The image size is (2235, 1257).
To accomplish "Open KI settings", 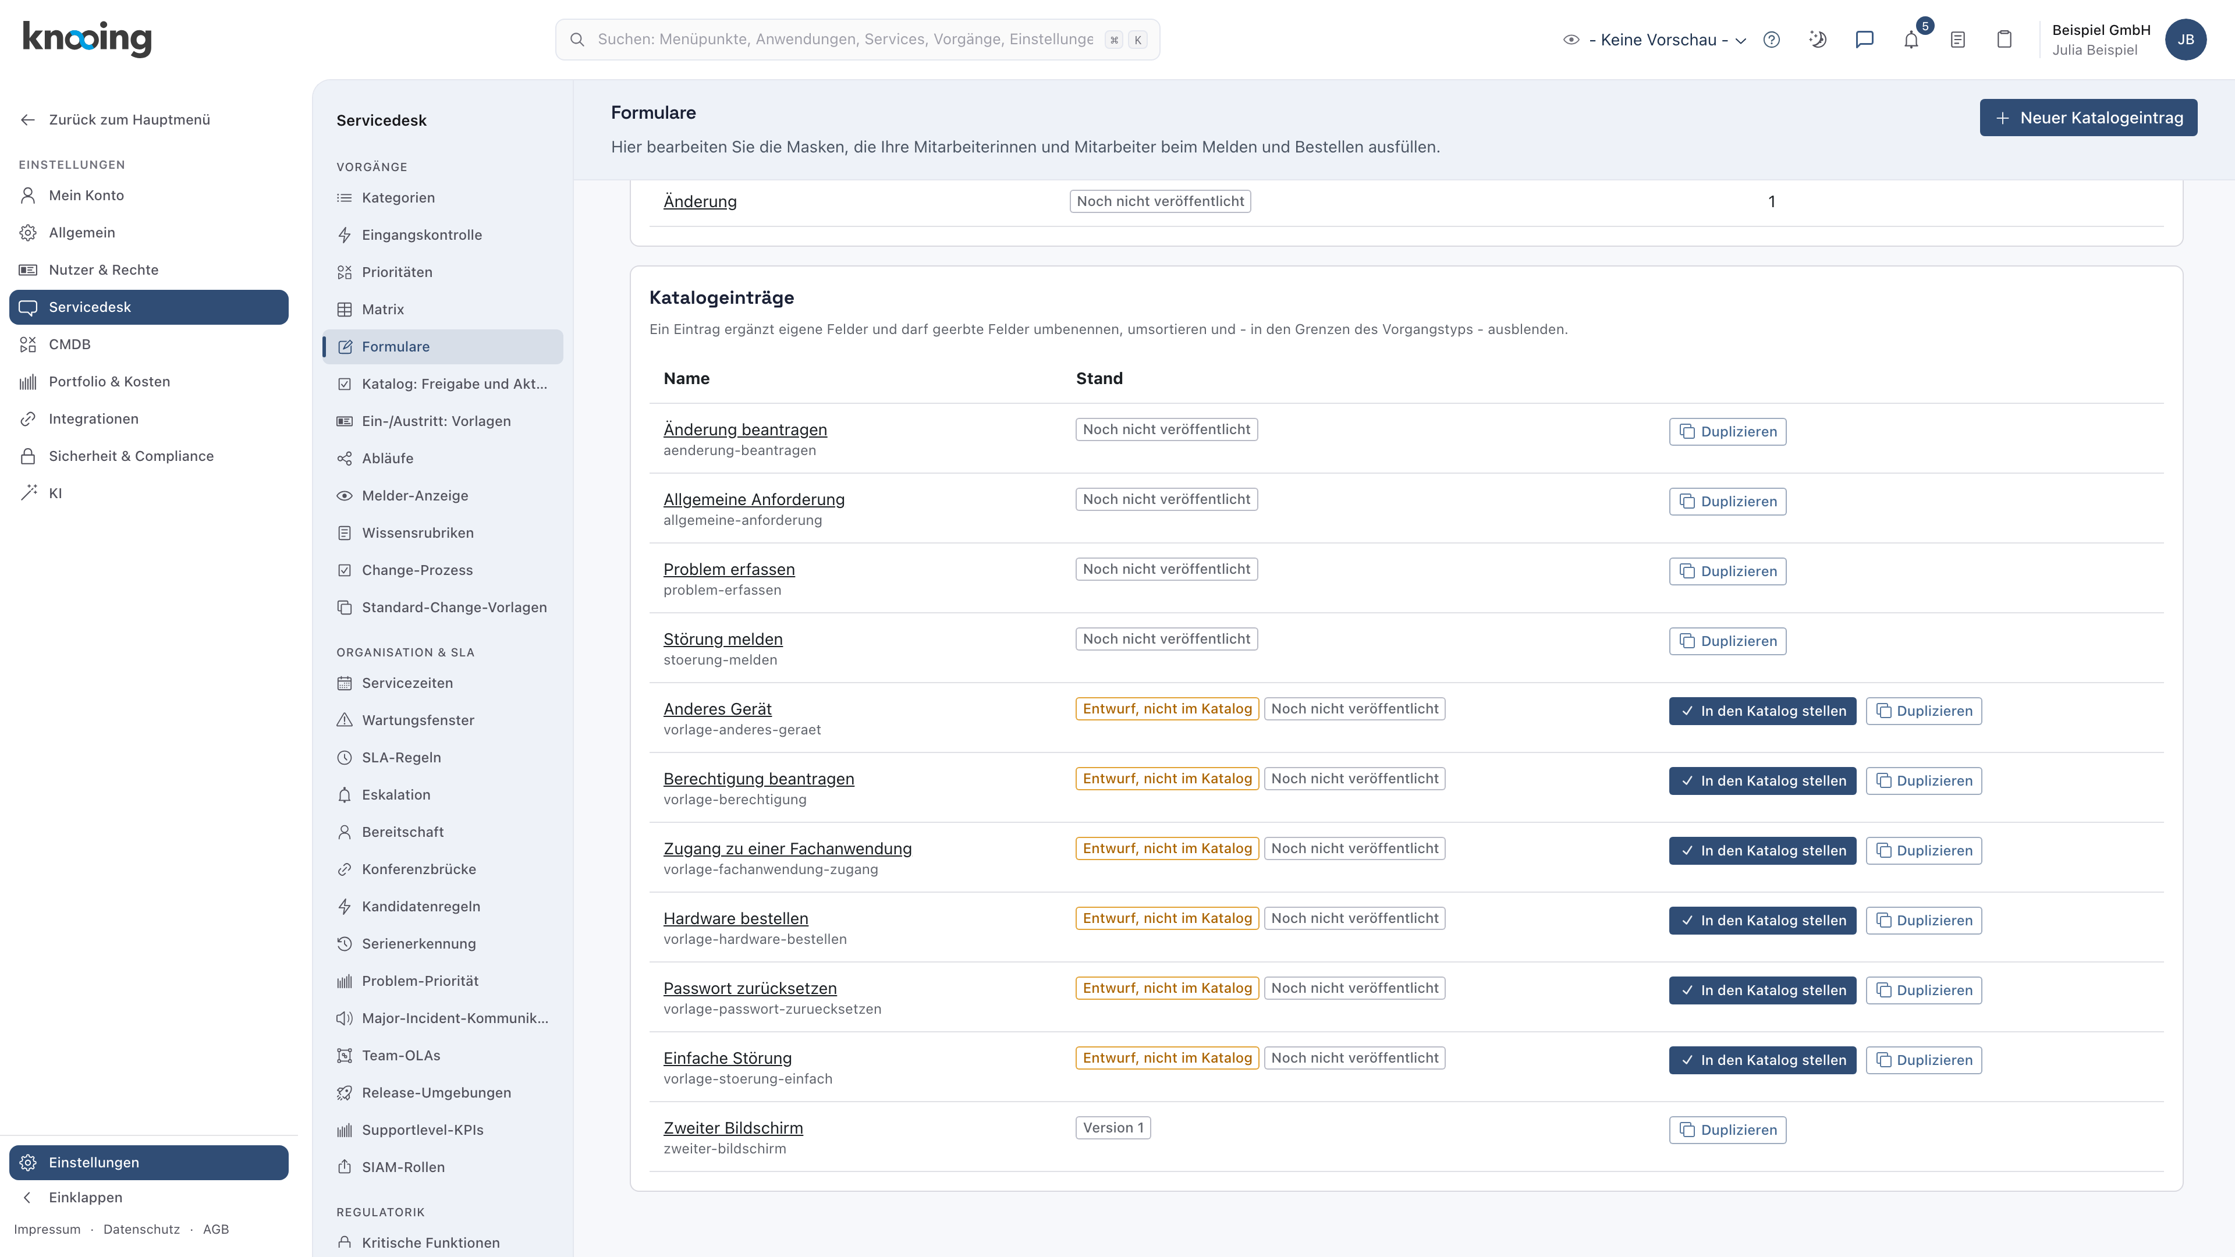I will 149,493.
